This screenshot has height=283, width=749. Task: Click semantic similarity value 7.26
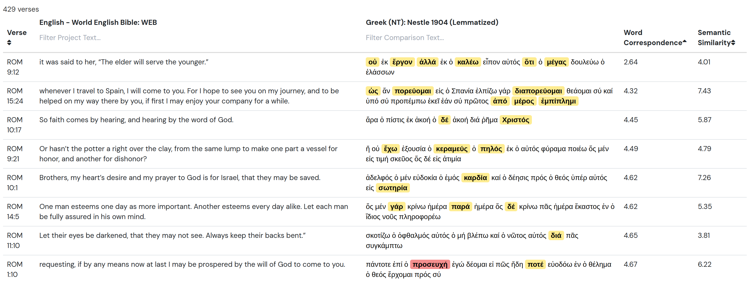pos(704,178)
